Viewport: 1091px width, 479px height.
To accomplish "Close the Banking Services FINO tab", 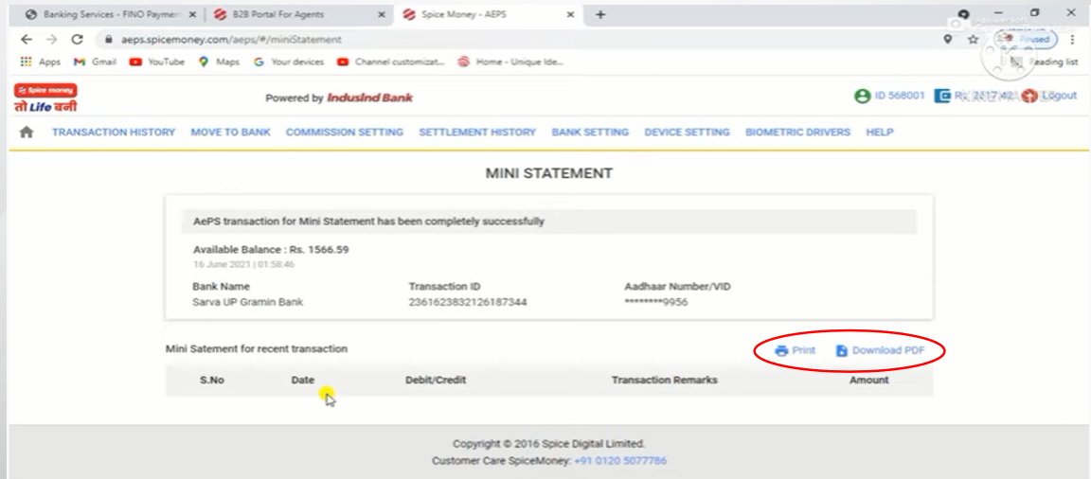I will pos(192,14).
